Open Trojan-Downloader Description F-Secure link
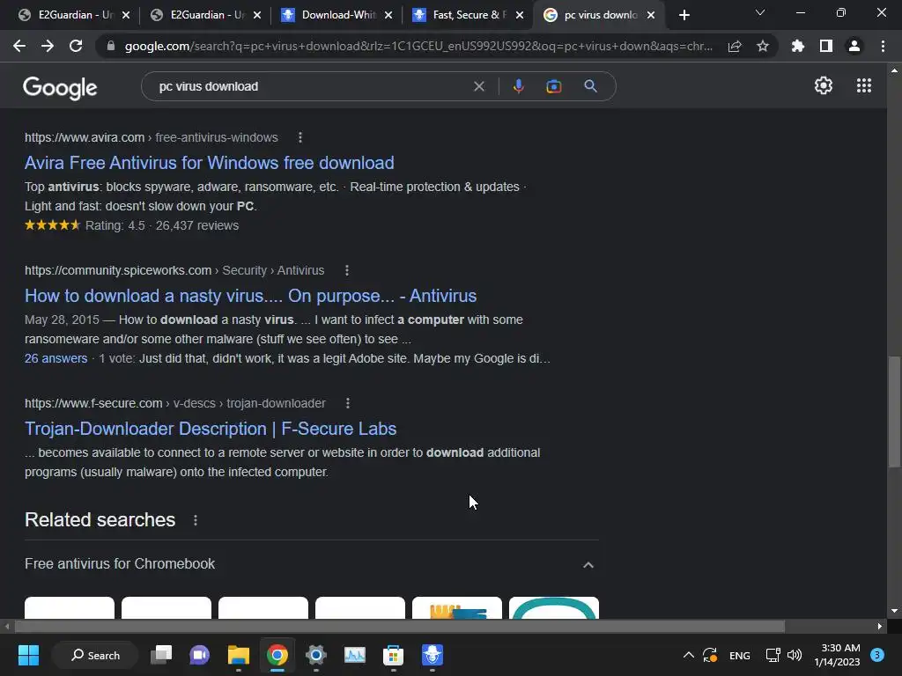The width and height of the screenshot is (902, 676). [211, 429]
